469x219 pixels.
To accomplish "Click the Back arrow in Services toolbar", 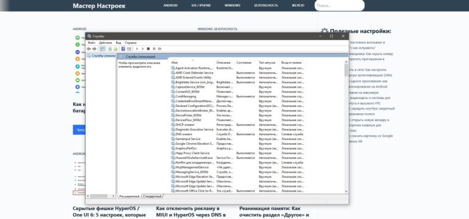I will [x=89, y=49].
